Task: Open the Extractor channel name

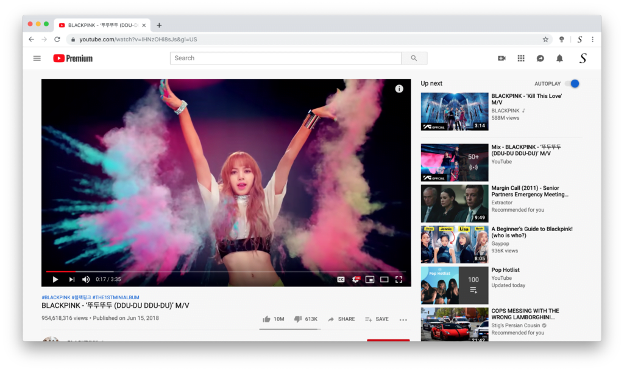Action: pyautogui.click(x=502, y=203)
